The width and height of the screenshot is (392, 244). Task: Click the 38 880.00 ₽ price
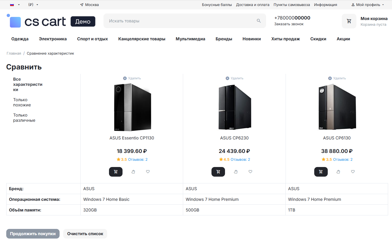pos(337,151)
